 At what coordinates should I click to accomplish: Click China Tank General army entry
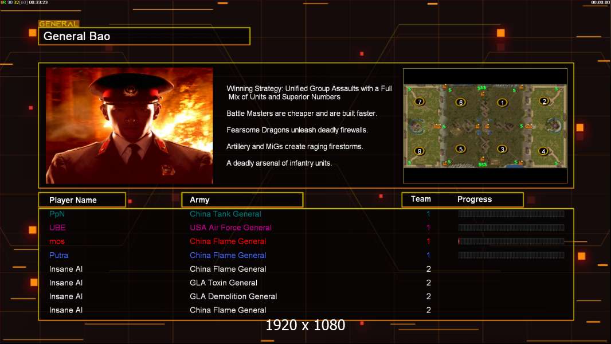pos(225,214)
